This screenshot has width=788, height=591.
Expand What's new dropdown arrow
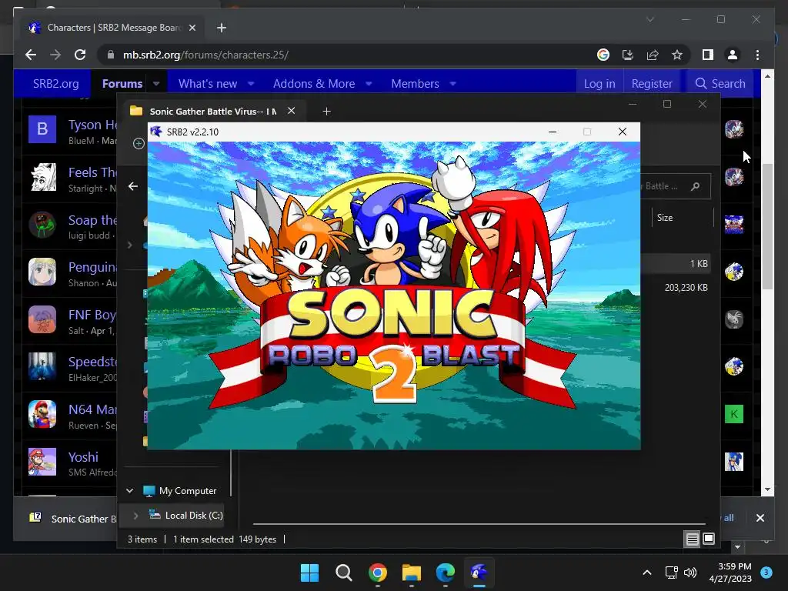pyautogui.click(x=251, y=83)
